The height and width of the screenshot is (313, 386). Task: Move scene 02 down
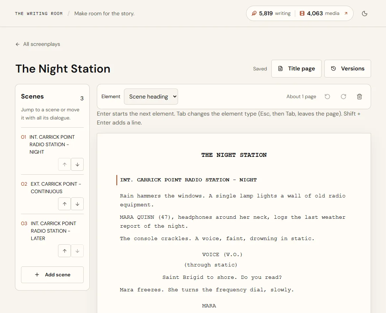click(x=77, y=204)
